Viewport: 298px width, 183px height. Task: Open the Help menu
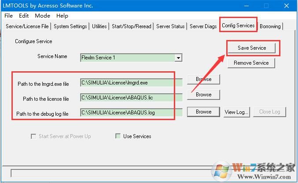coord(62,15)
